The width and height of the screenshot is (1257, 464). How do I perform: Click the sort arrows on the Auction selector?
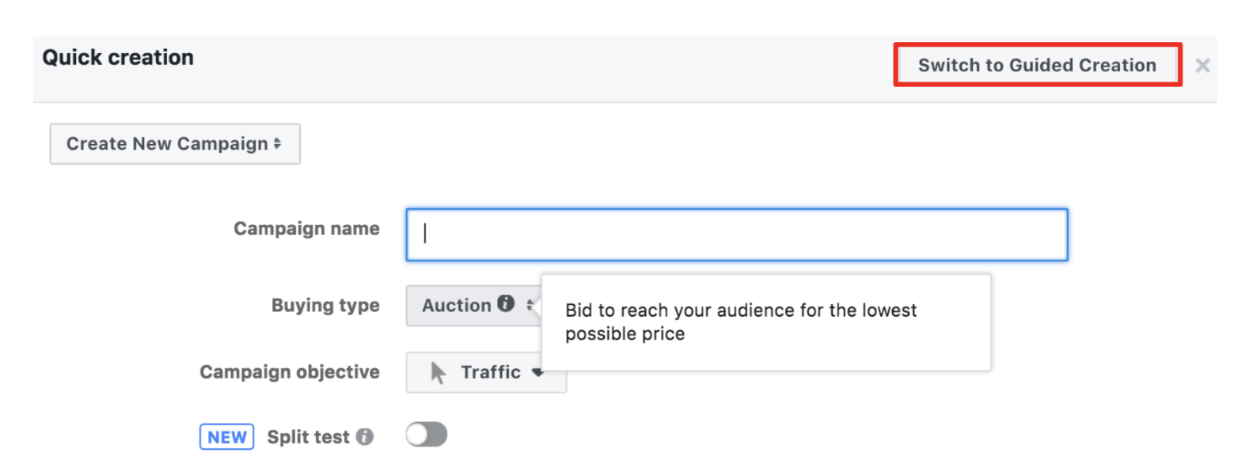click(x=530, y=306)
